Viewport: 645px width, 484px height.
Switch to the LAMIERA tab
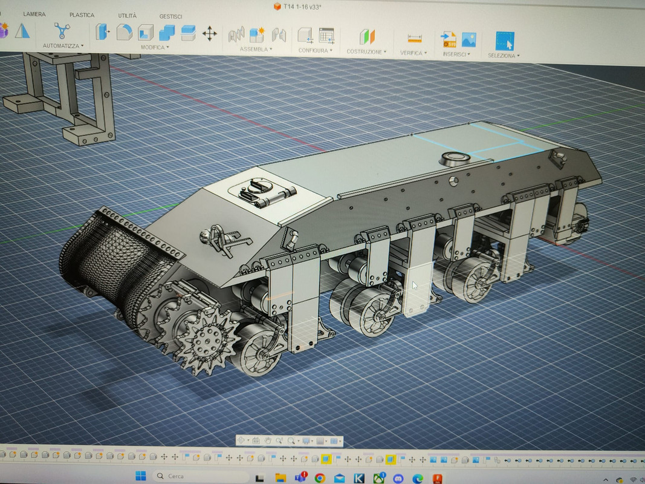(34, 14)
